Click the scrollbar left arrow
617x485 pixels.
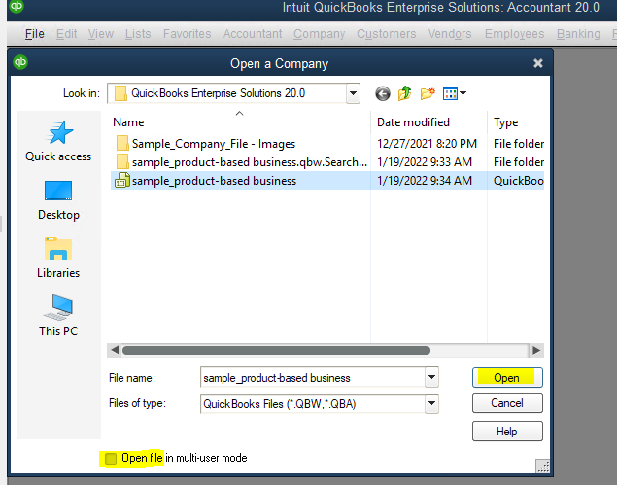coord(114,350)
